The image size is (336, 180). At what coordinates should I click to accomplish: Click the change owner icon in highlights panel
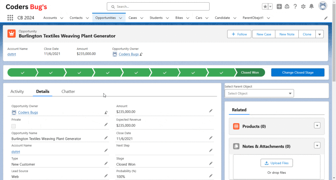[141, 54]
